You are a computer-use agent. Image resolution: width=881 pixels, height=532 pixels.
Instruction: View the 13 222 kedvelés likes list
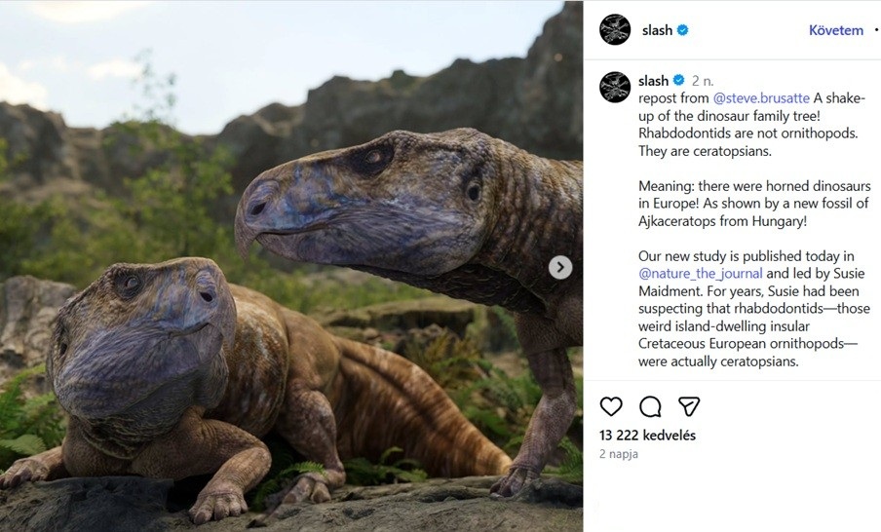point(647,436)
